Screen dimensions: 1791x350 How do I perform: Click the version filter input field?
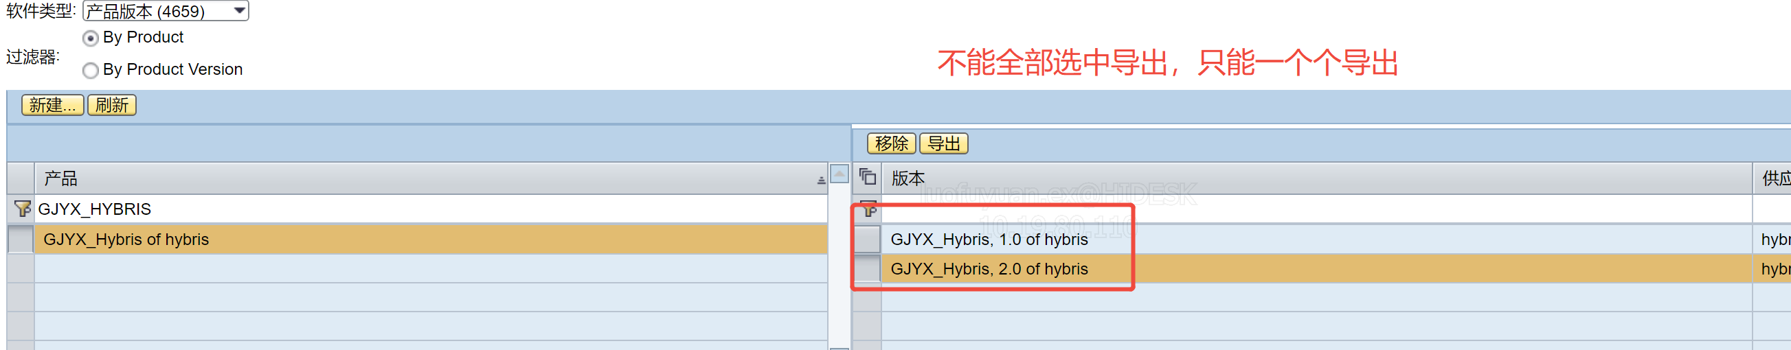click(1317, 209)
